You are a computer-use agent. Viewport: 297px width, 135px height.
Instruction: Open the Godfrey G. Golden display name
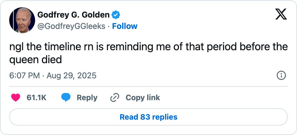[x=73, y=15]
